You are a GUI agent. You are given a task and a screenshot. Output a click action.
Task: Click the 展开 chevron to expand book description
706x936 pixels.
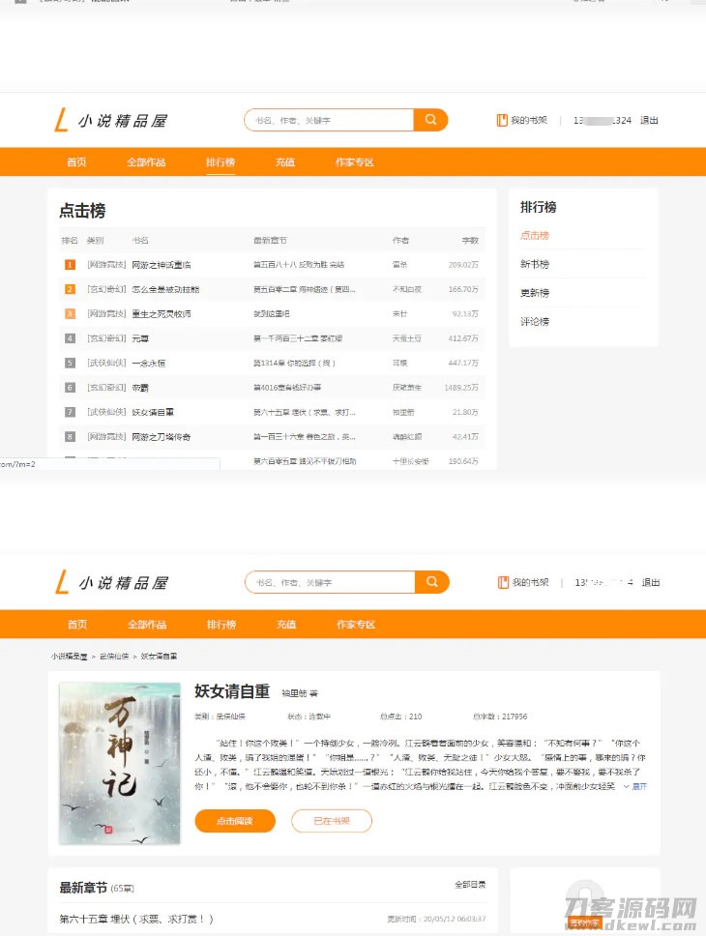click(635, 786)
